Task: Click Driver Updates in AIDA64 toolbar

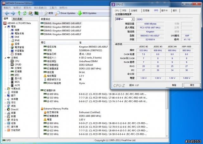Action: 65,13
